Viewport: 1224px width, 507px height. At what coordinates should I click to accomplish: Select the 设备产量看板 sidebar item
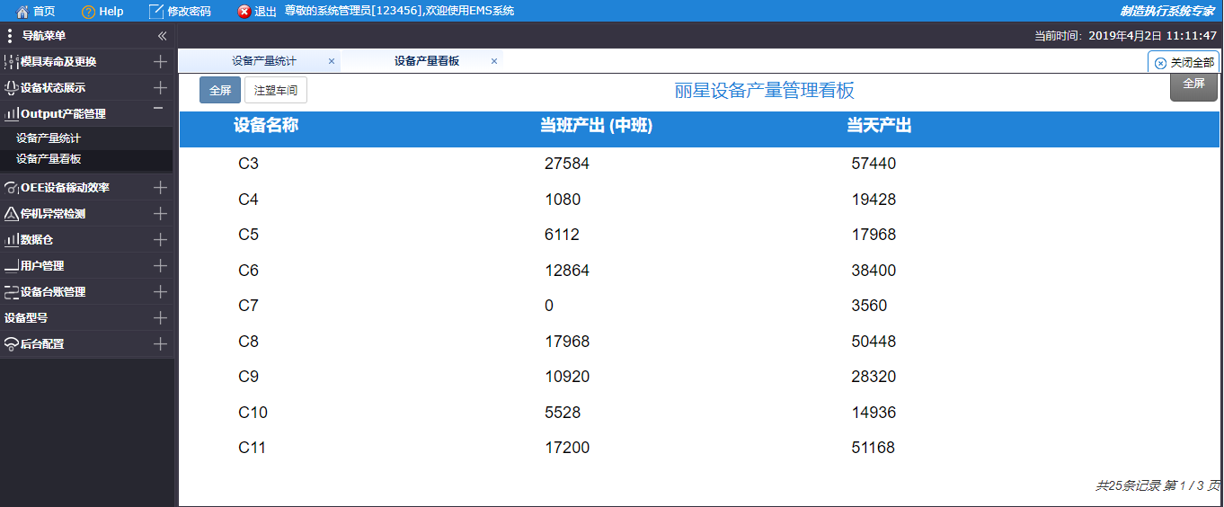pos(49,159)
